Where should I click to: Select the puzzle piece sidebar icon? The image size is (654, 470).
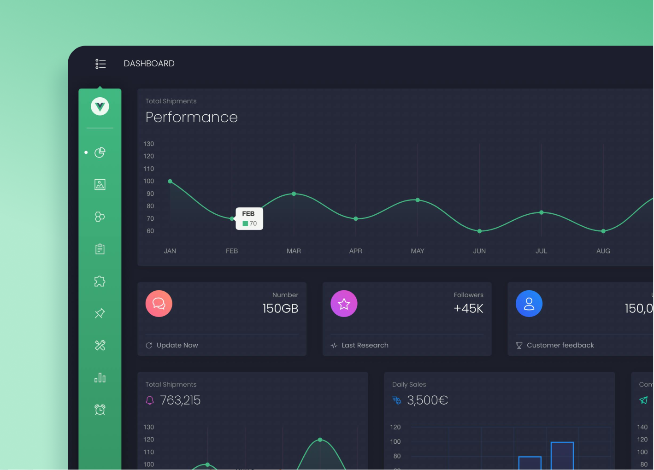coord(100,281)
